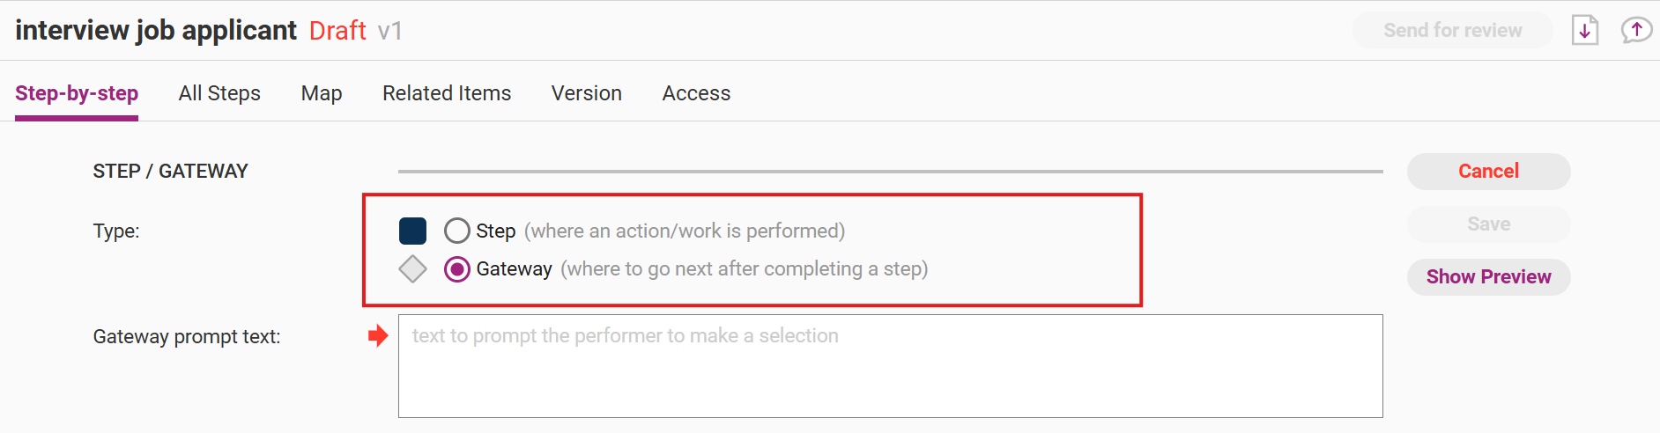Click the Cancel button
The width and height of the screenshot is (1660, 433).
pyautogui.click(x=1488, y=171)
